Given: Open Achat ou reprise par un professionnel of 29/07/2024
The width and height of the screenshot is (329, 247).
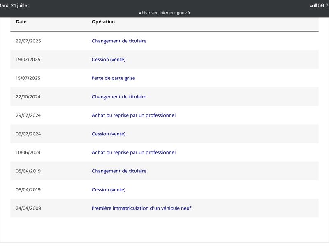Looking at the screenshot, I should (x=134, y=115).
